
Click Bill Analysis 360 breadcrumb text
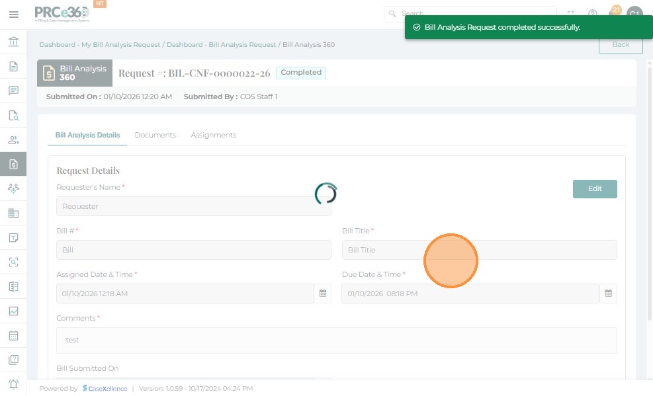pos(308,44)
